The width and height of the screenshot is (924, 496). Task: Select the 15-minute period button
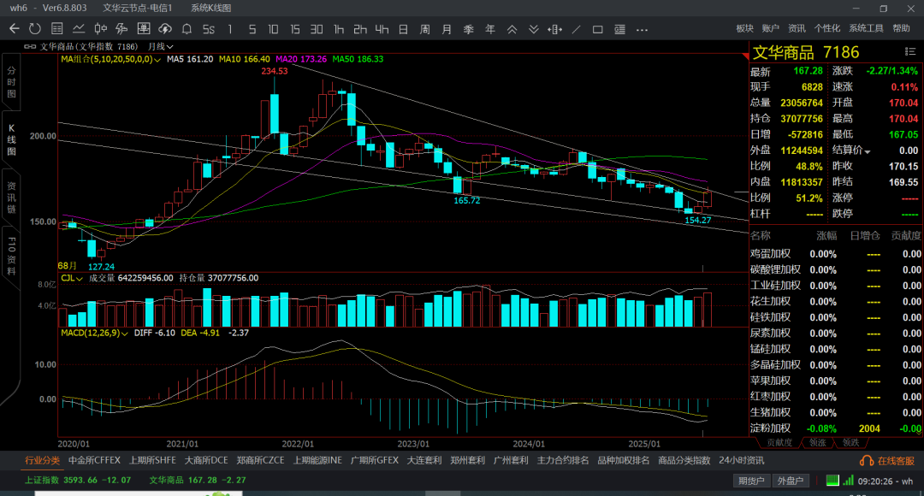[x=295, y=29]
